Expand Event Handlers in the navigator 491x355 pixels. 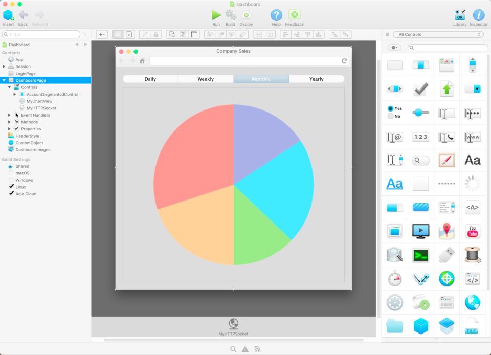[x=9, y=115]
